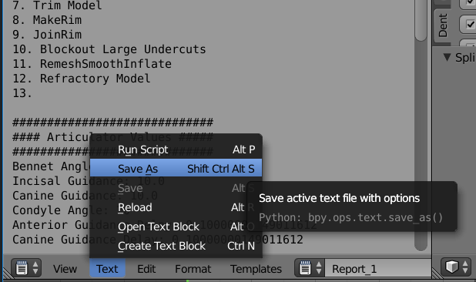Click the line '7. Trim Model'
The height and width of the screenshot is (282, 476).
(57, 5)
